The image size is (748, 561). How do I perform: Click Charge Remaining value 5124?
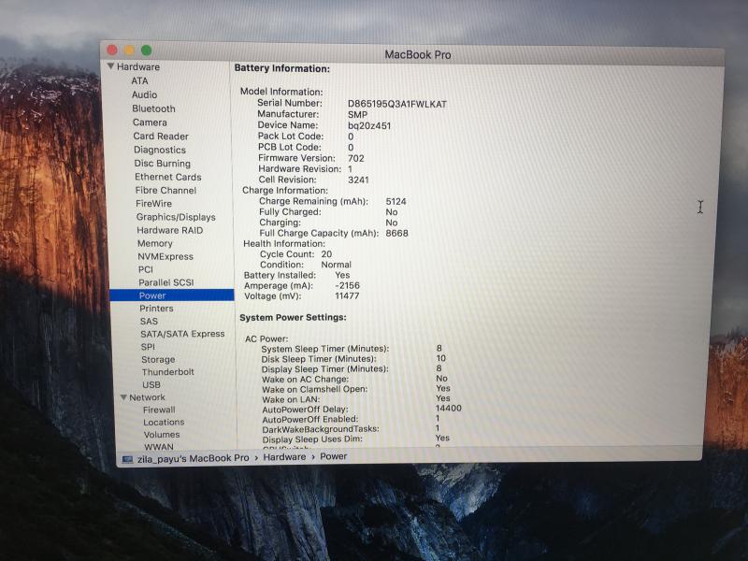point(396,201)
